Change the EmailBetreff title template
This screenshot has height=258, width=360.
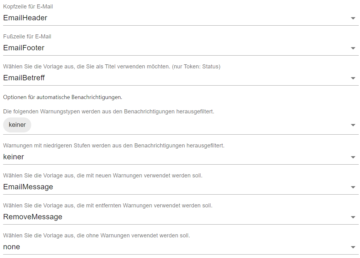pos(181,78)
